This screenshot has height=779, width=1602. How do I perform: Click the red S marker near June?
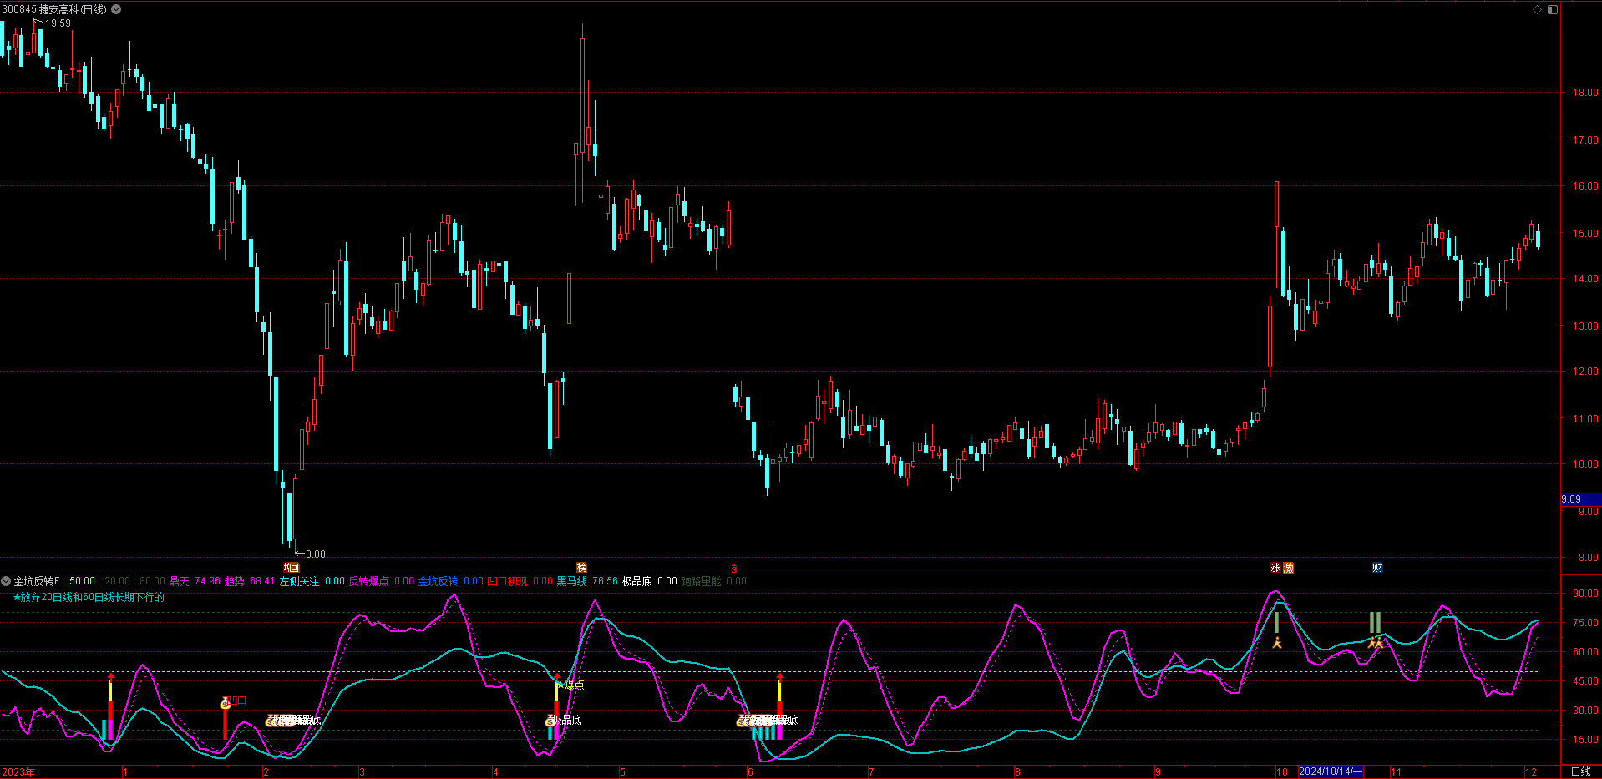(x=734, y=569)
